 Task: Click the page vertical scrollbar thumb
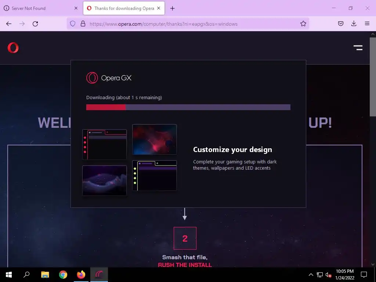pos(373,77)
